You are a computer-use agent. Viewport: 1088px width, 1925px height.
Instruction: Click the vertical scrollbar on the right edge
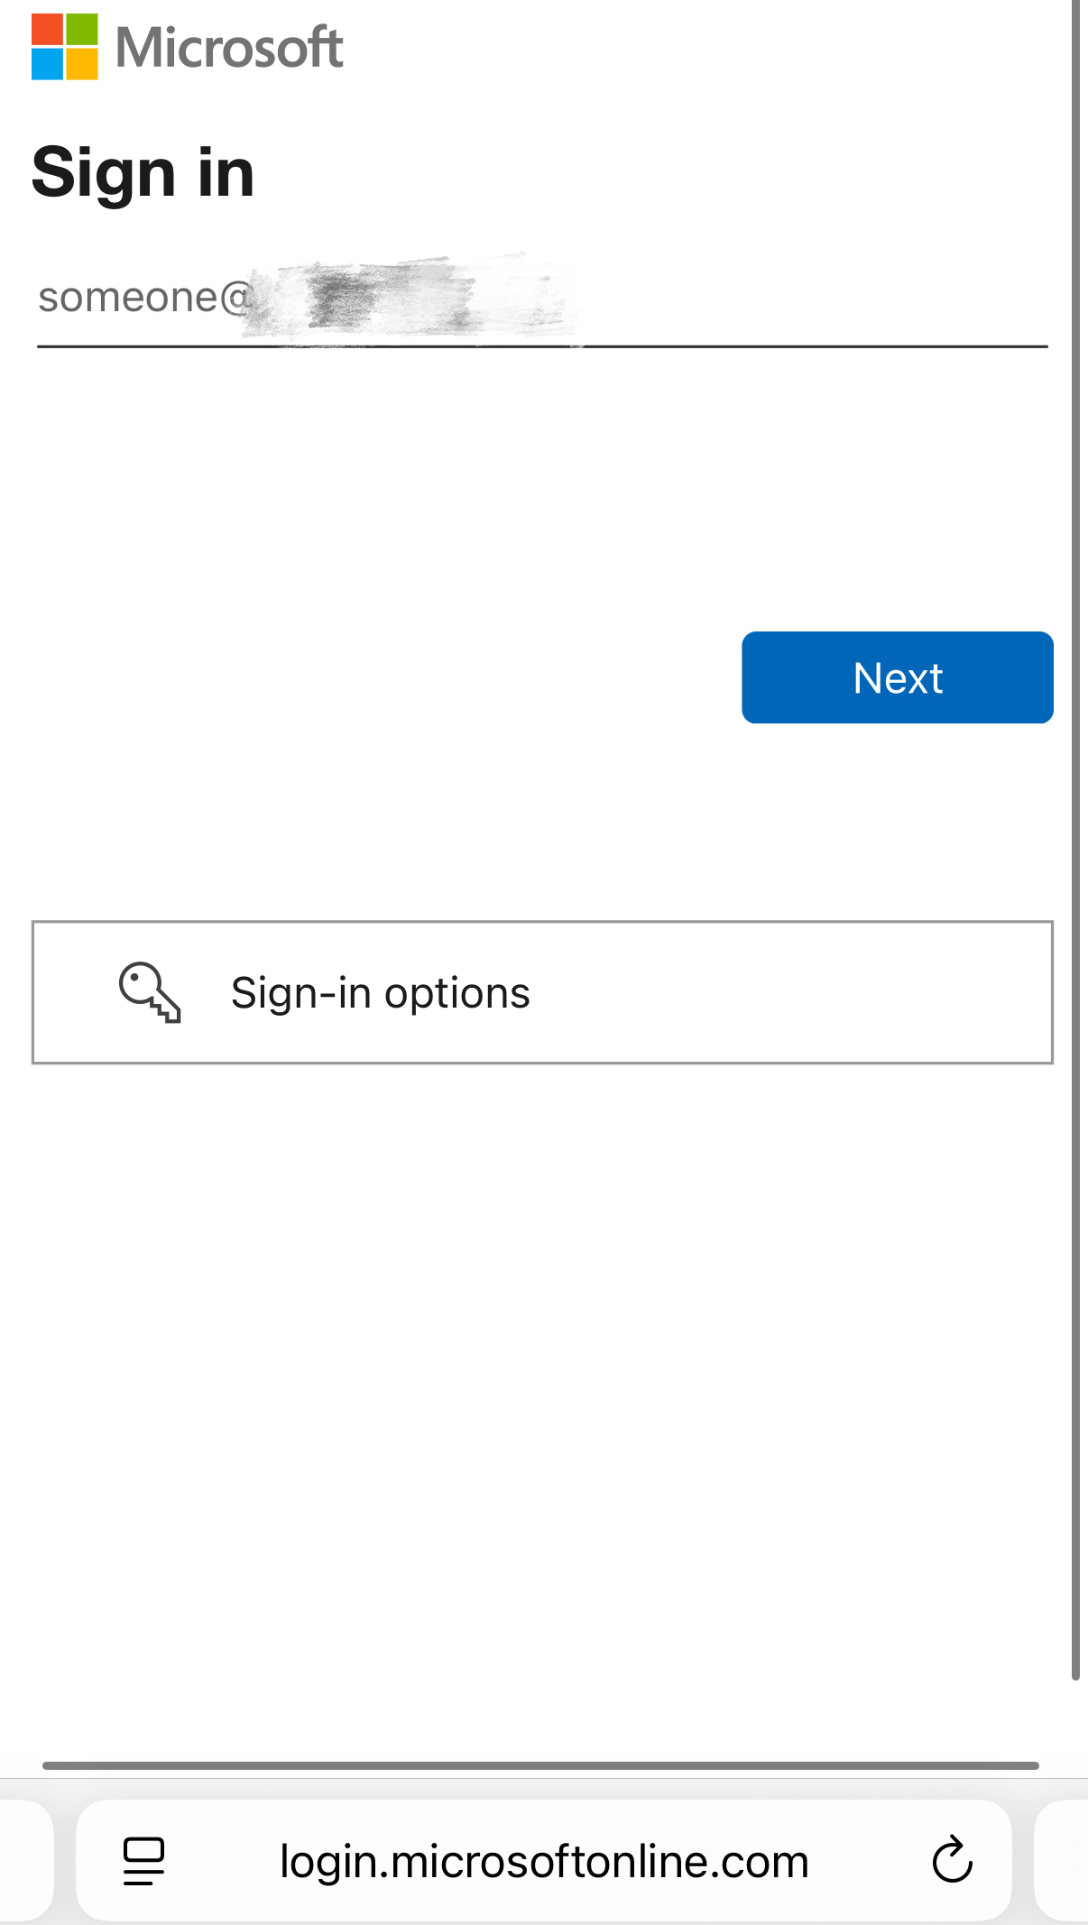click(x=1075, y=839)
